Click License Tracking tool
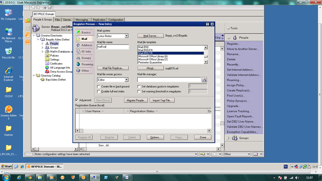The width and height of the screenshot is (322, 181). 239,111
